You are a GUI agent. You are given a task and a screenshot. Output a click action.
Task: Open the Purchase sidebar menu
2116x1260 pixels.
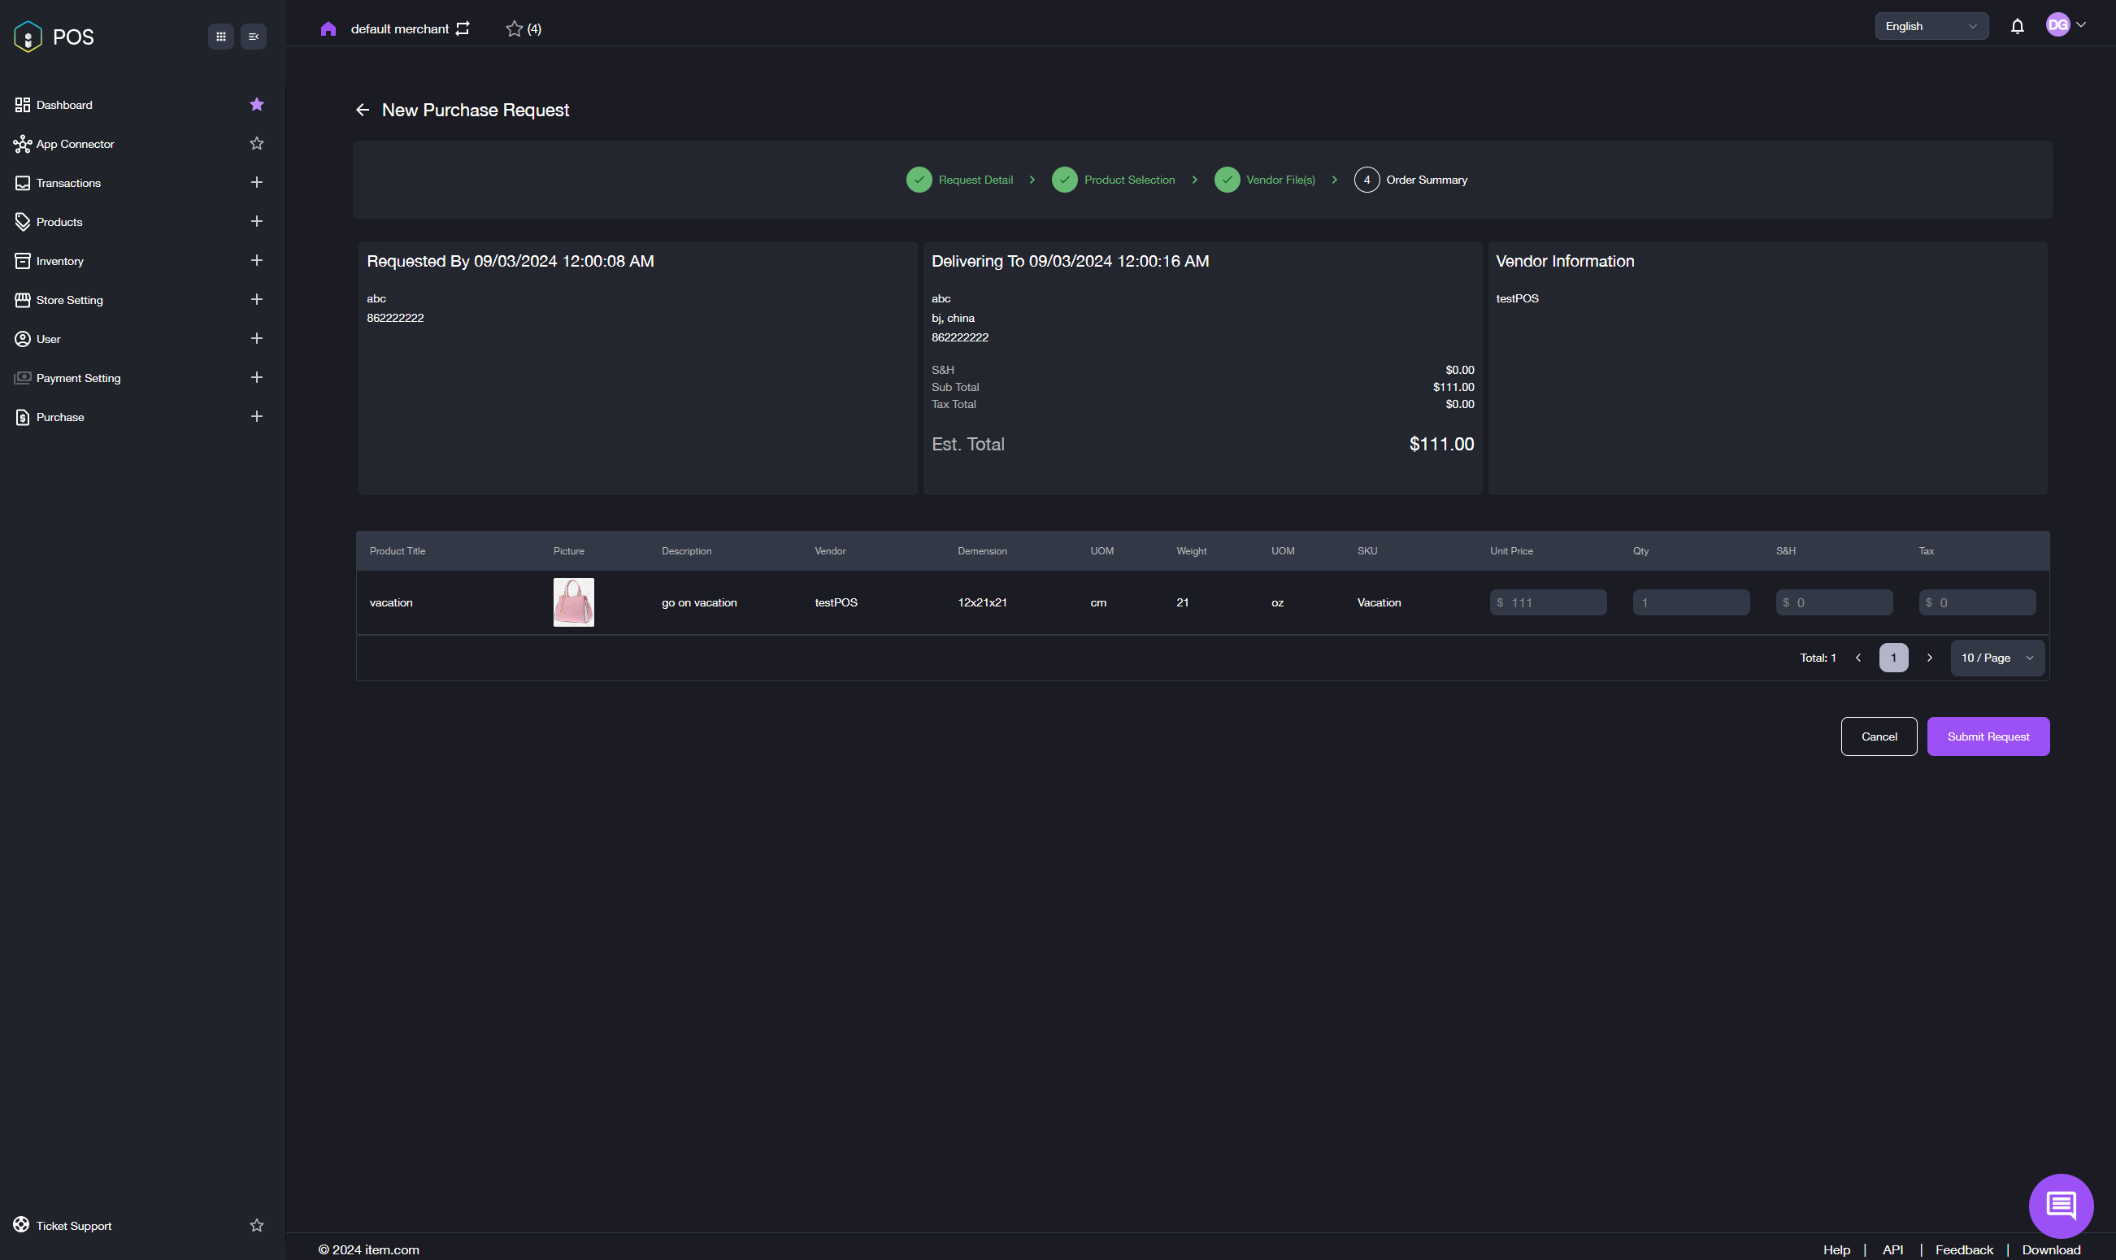[60, 417]
